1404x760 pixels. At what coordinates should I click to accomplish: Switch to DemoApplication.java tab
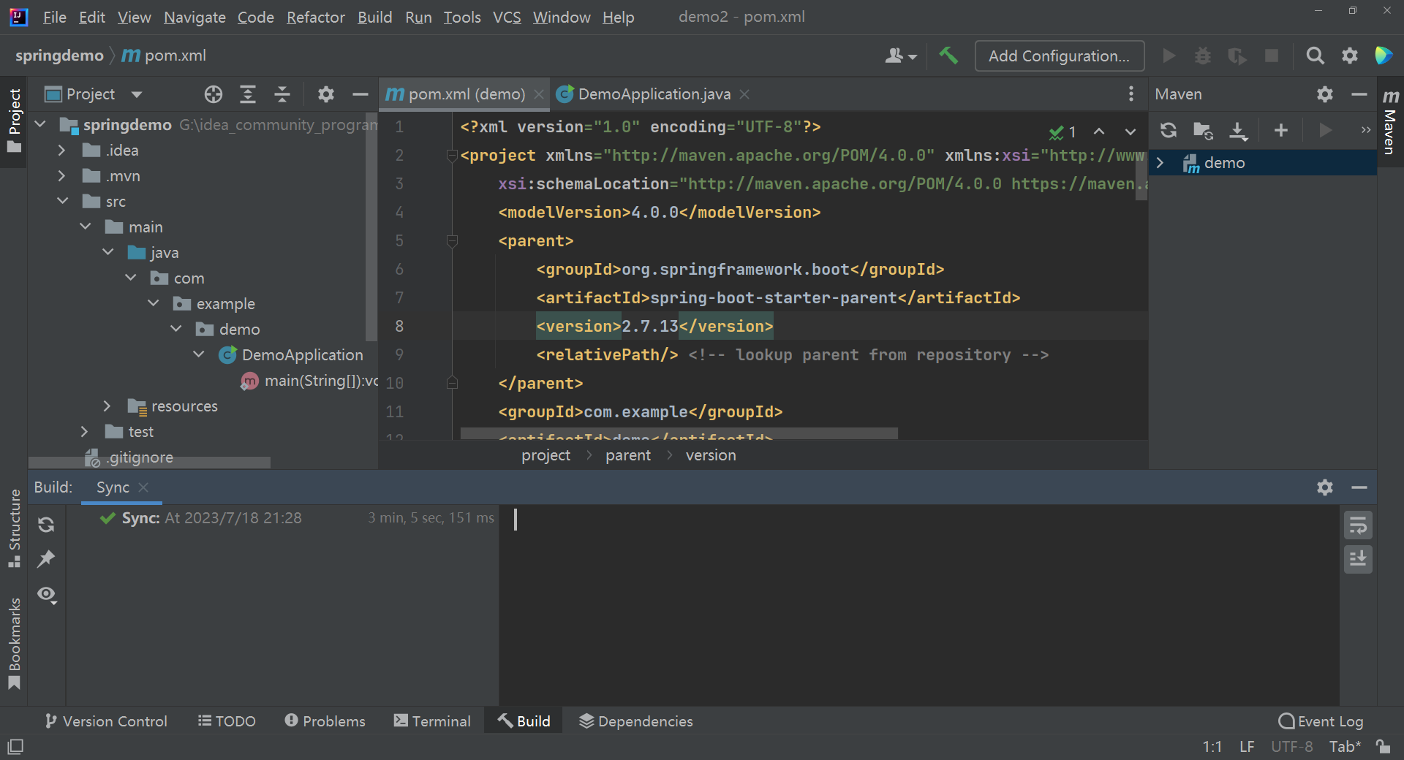coord(654,94)
